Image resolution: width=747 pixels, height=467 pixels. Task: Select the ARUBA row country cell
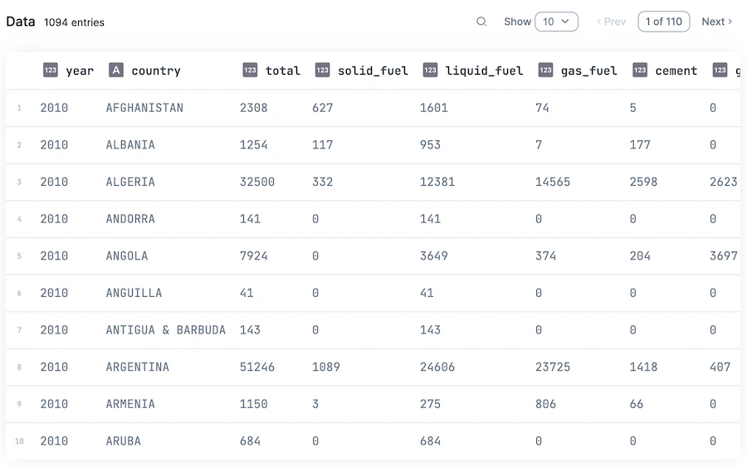point(124,441)
